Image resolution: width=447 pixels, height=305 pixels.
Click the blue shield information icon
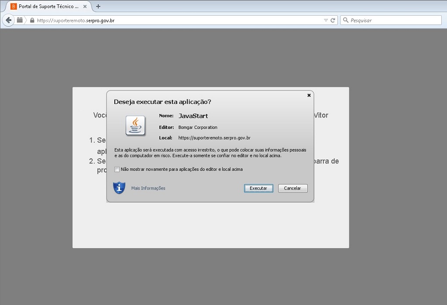click(x=119, y=188)
